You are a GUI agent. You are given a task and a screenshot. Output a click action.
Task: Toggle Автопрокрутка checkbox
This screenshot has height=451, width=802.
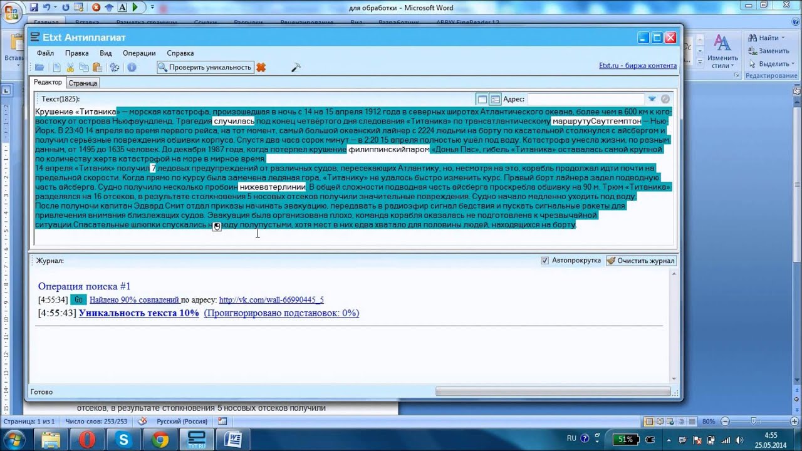544,261
